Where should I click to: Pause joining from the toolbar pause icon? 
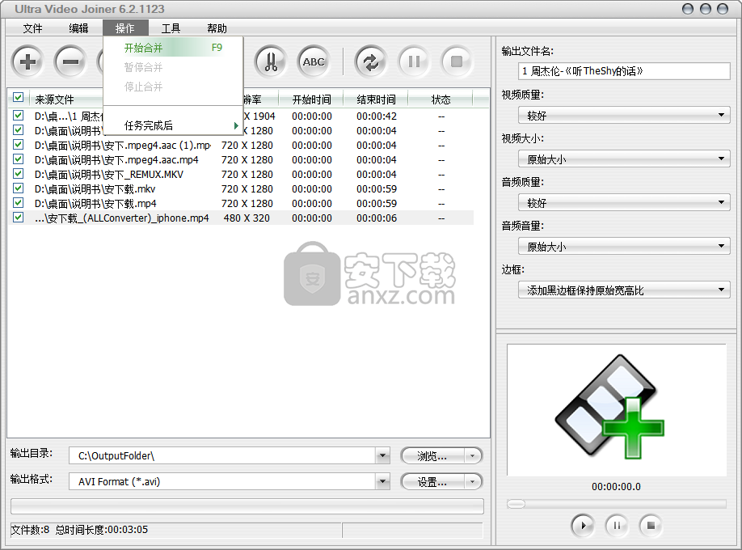[414, 61]
